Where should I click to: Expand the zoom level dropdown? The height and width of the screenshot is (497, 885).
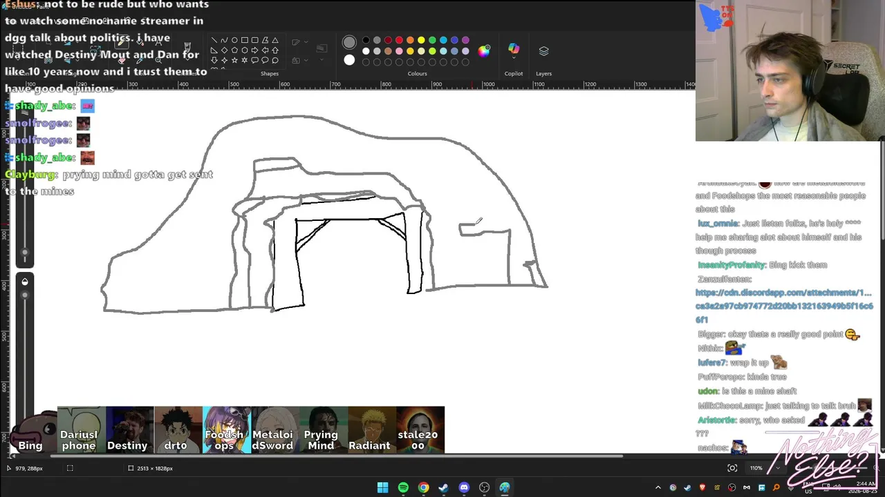coord(778,468)
